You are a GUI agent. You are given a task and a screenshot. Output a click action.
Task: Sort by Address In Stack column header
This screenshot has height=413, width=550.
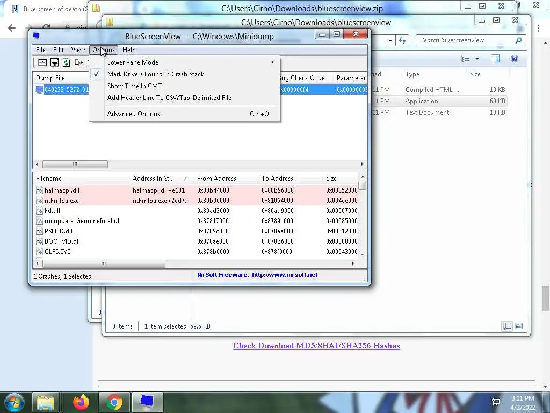pos(161,179)
